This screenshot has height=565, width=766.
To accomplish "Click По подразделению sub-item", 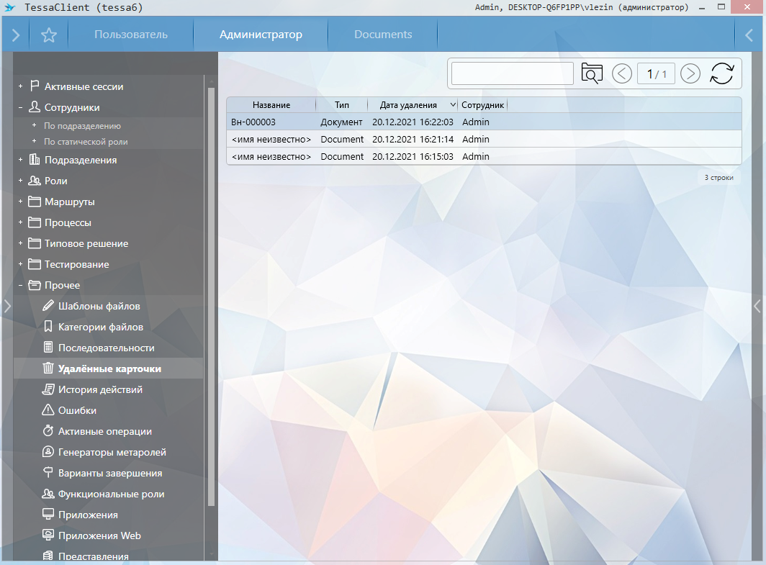I will [82, 125].
